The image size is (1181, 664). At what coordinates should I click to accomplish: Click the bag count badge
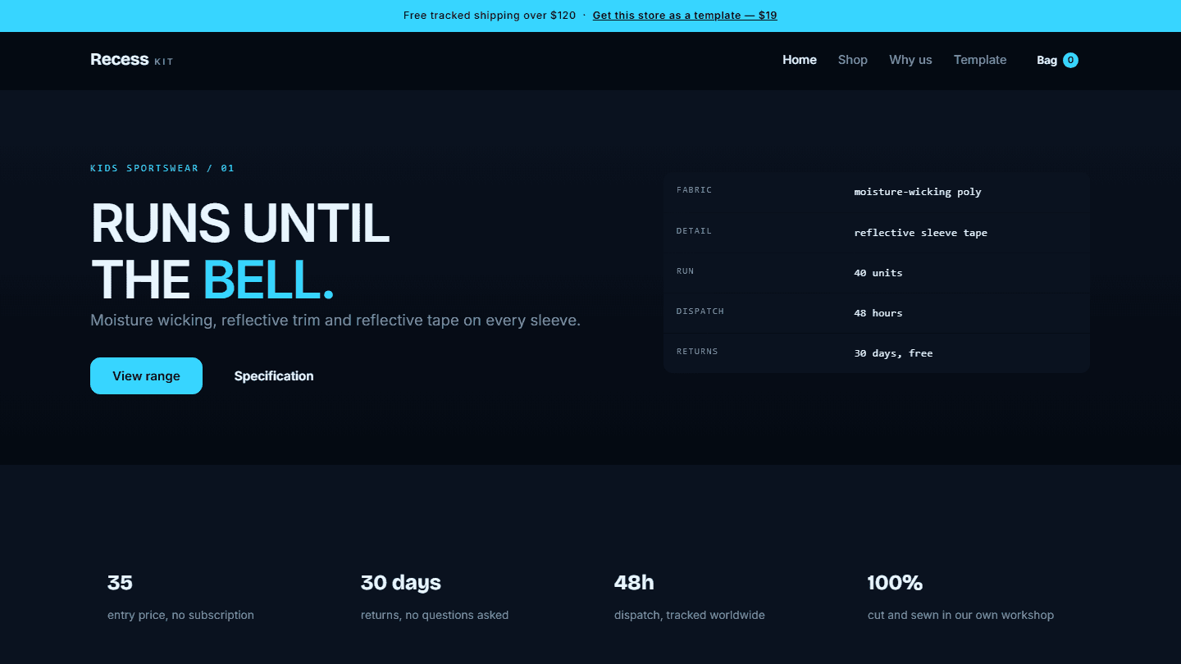click(1070, 60)
